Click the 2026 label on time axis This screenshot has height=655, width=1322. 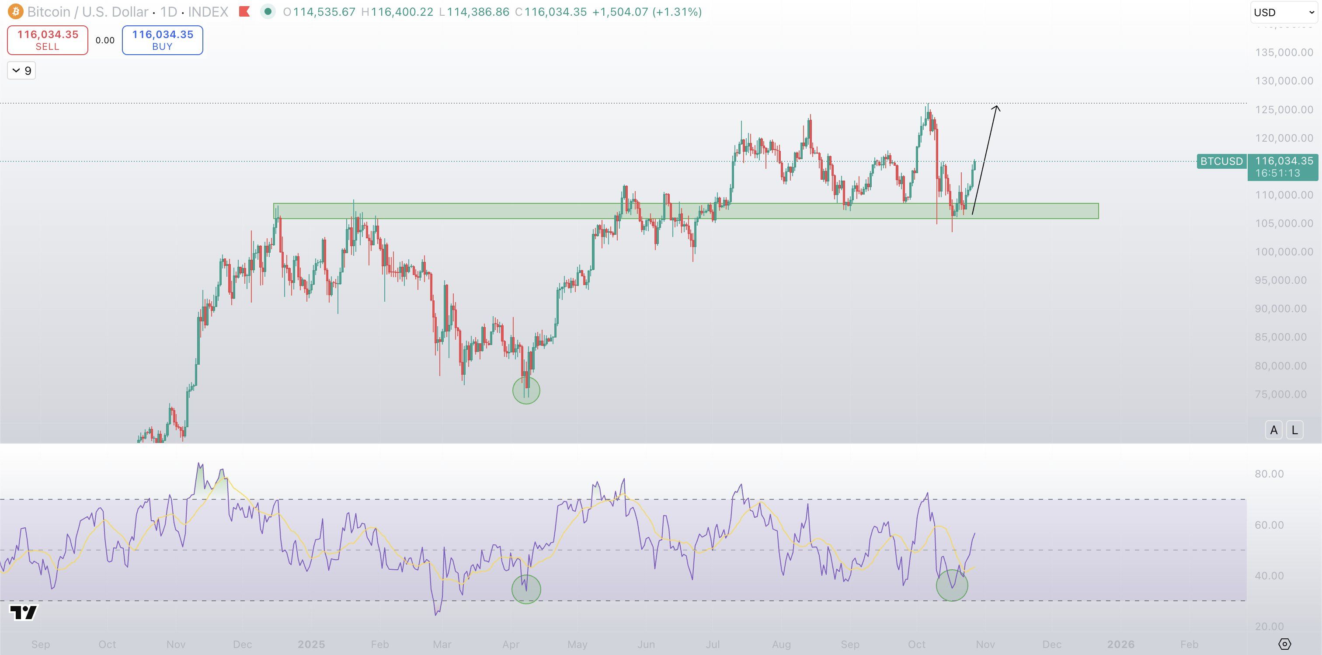(1120, 644)
